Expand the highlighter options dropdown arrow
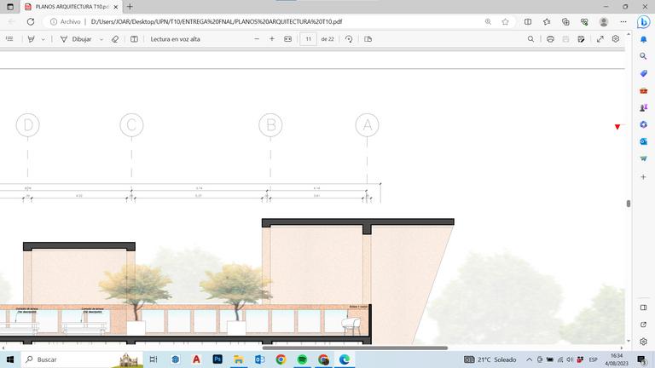The height and width of the screenshot is (368, 655). click(43, 39)
